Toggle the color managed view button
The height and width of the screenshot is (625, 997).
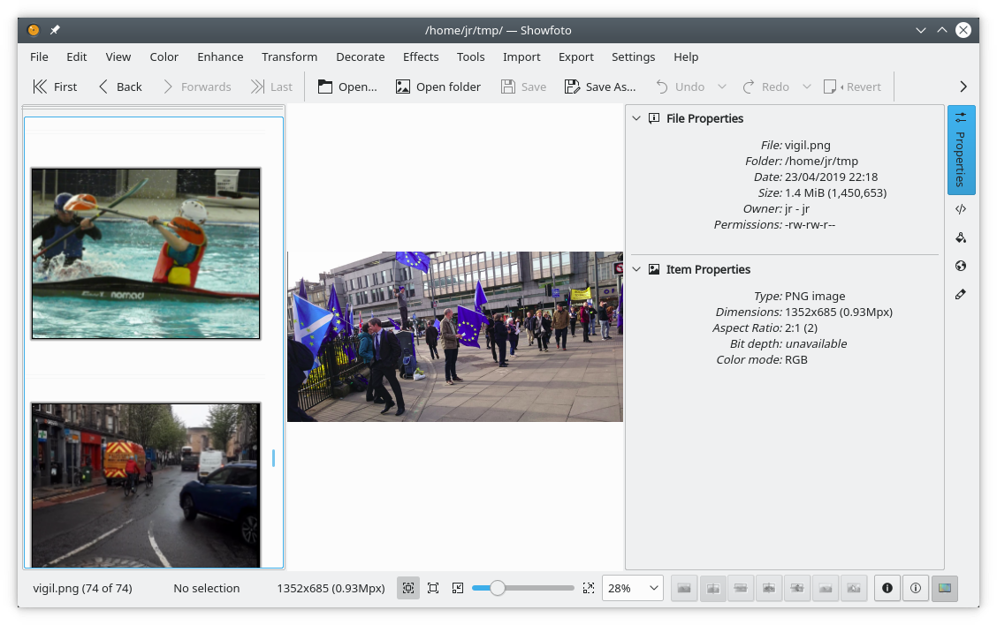tap(945, 588)
